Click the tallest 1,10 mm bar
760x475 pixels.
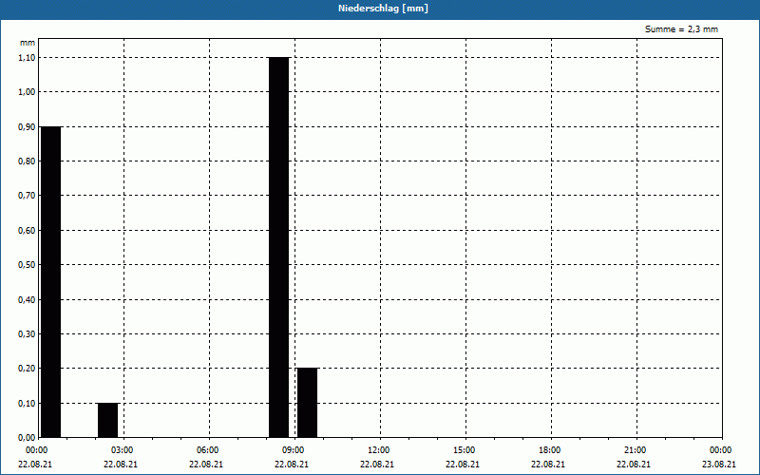(x=278, y=247)
